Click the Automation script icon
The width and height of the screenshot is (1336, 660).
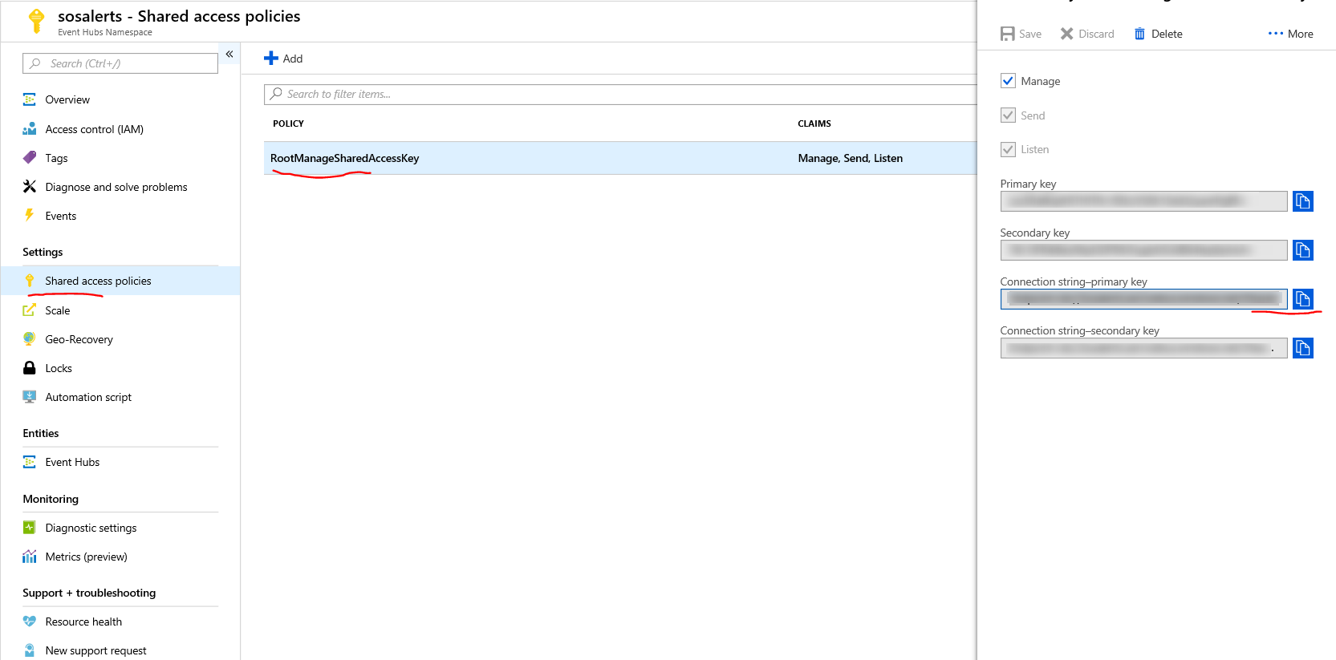click(x=30, y=396)
